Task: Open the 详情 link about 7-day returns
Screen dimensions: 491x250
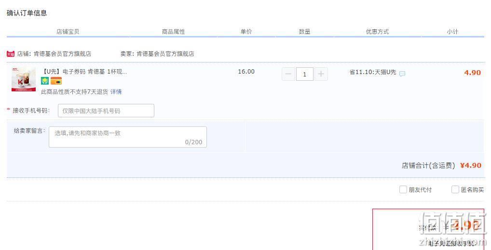Action: (x=116, y=92)
